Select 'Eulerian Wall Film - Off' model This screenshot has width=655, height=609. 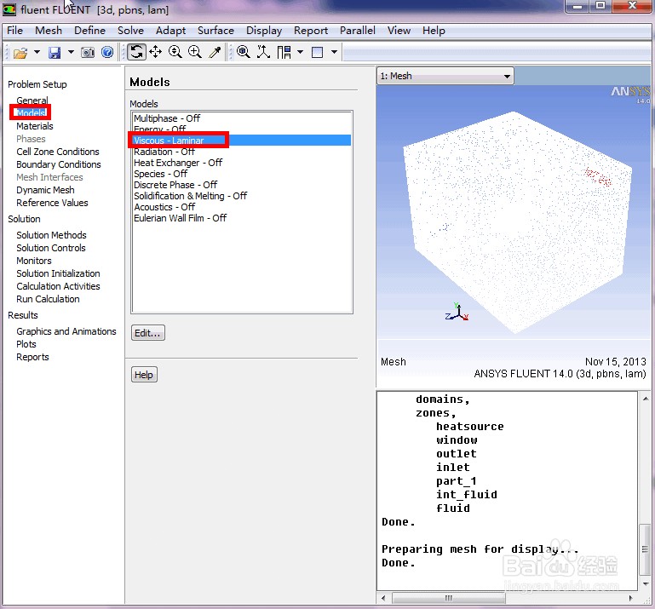(x=241, y=218)
